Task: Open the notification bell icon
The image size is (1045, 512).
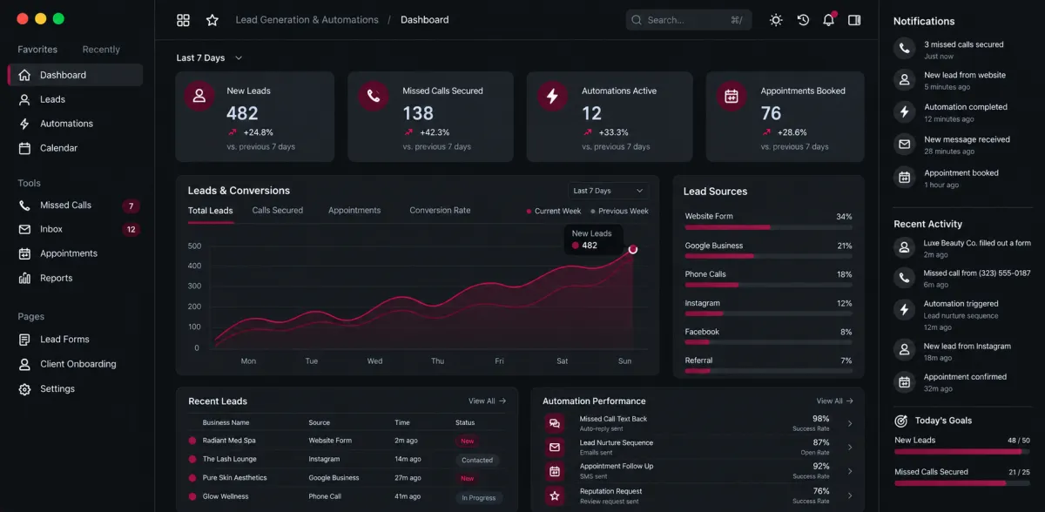Action: click(829, 19)
